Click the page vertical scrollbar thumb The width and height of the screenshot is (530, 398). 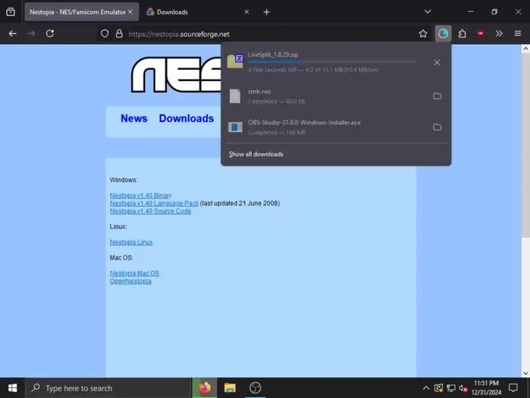point(525,145)
